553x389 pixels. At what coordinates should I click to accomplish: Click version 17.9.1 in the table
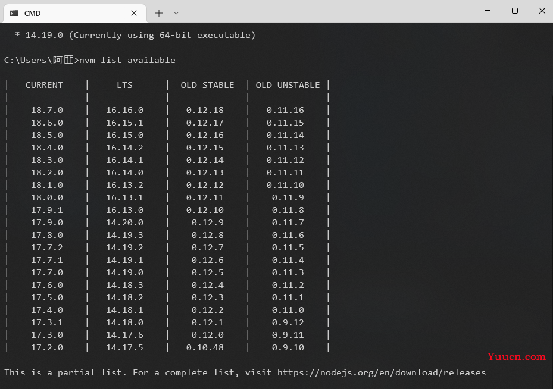click(x=47, y=210)
